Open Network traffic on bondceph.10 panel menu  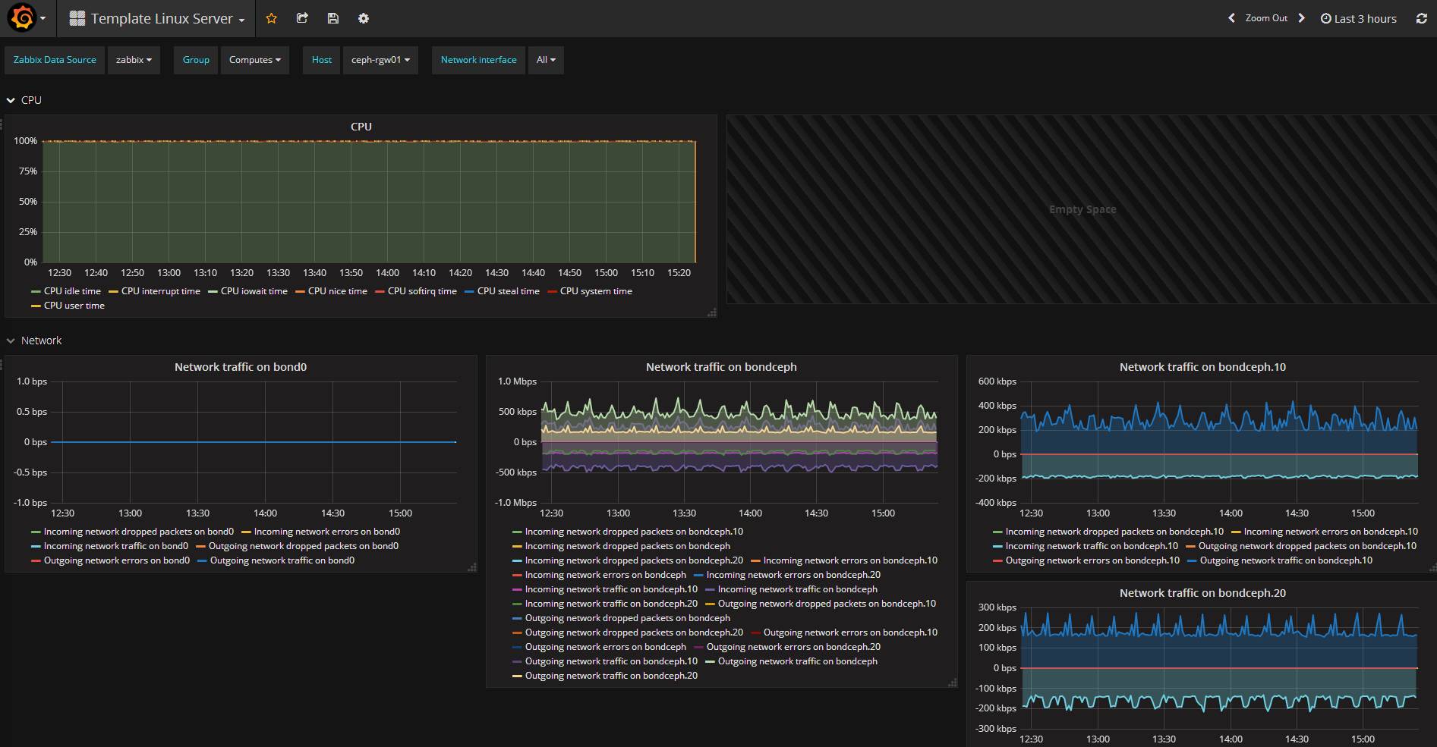1202,367
